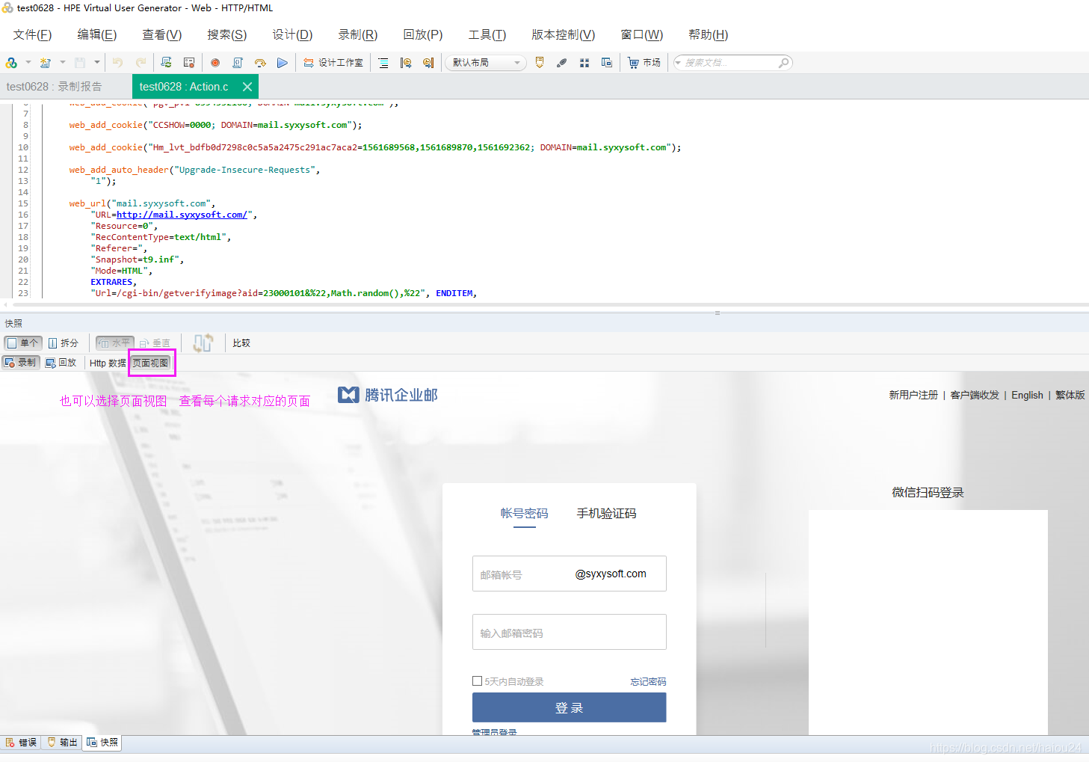1089x762 pixels.
Task: Open the 工具(T) menu
Action: click(x=487, y=34)
